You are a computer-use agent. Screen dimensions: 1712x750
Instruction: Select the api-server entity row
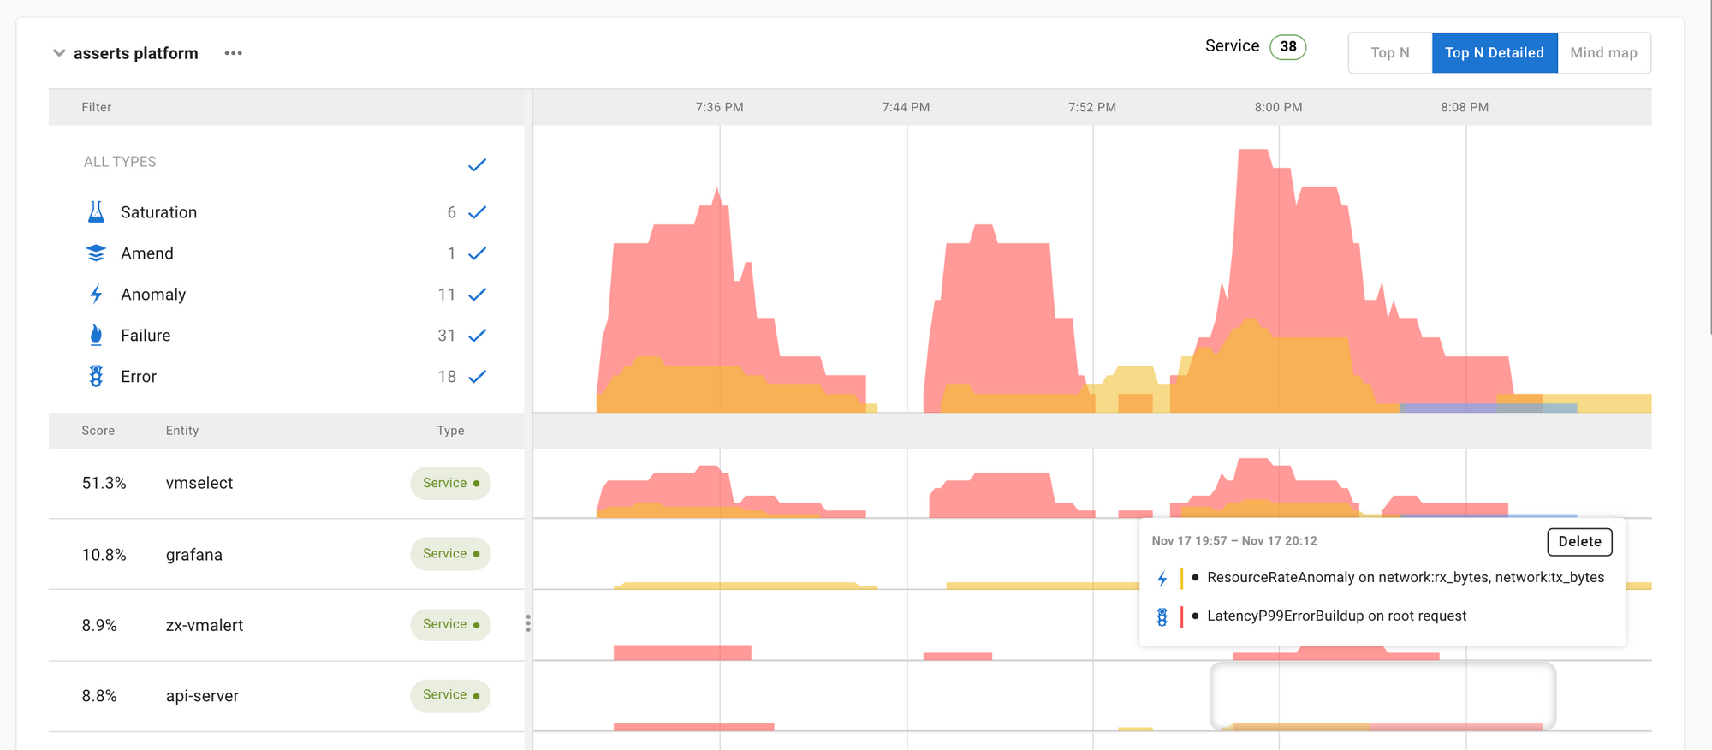[202, 696]
